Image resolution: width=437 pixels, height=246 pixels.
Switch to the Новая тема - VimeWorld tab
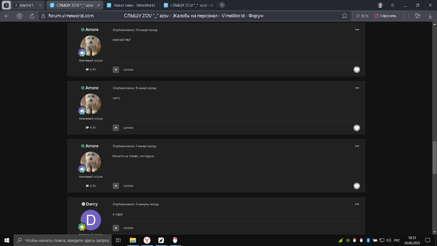(131, 5)
